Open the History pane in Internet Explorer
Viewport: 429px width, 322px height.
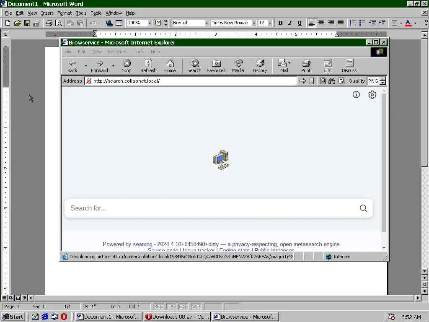pos(260,66)
